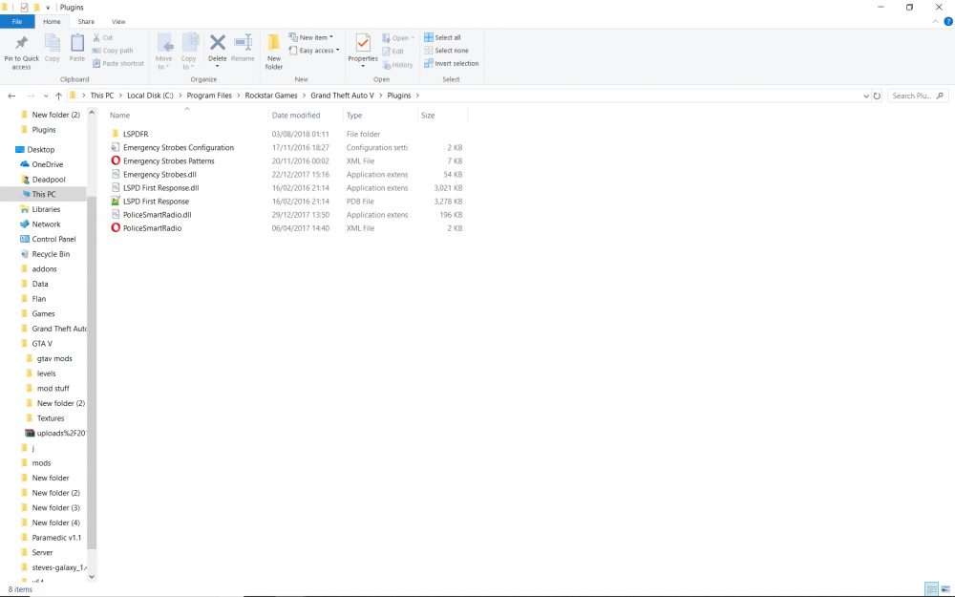
Task: Open the Copy to menu
Action: pos(189,52)
